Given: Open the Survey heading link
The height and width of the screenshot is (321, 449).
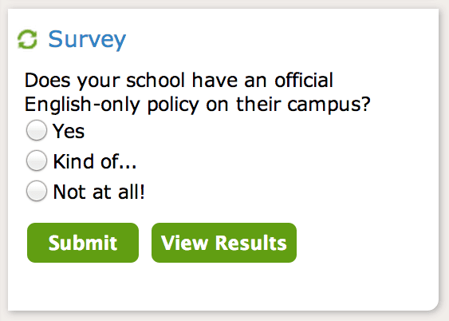Looking at the screenshot, I should click(x=87, y=40).
